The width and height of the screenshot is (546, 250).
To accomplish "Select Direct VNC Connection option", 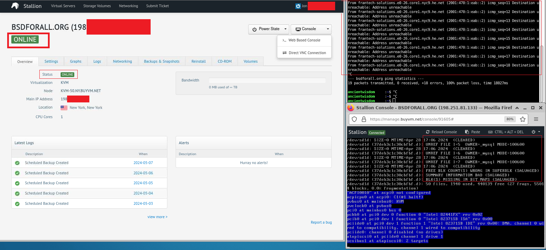I will point(304,53).
